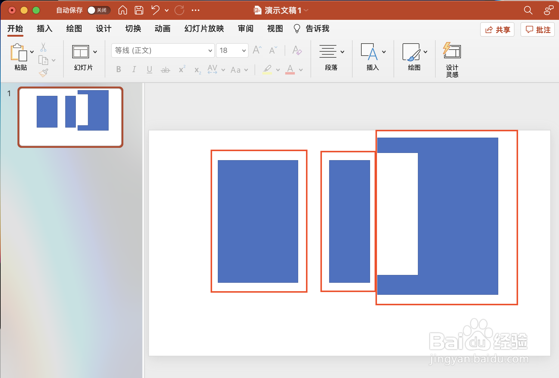Click the Clear Formatting icon

point(297,50)
